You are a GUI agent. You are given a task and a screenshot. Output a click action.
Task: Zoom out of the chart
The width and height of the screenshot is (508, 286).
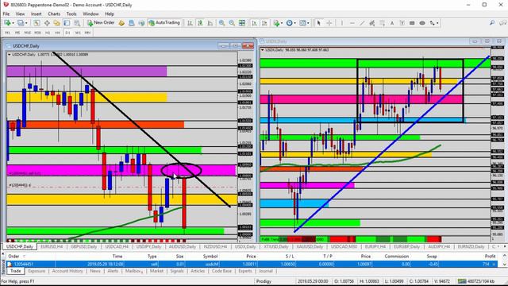232,23
